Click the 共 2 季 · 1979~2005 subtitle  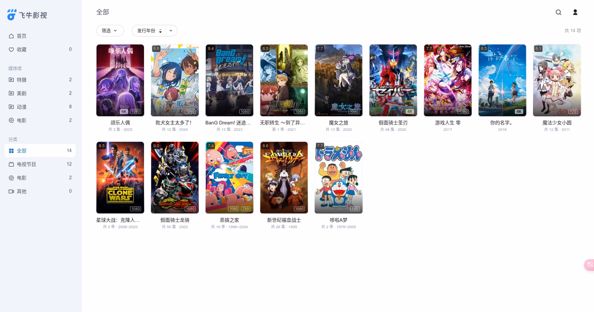click(338, 227)
